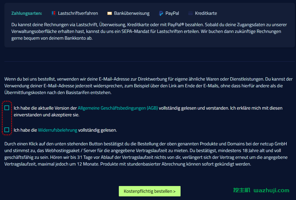
Task: Click the green 挖主机 watermark logo
Action: click(242, 190)
